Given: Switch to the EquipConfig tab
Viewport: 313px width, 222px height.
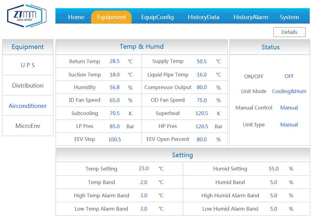Looking at the screenshot, I should tap(157, 17).
